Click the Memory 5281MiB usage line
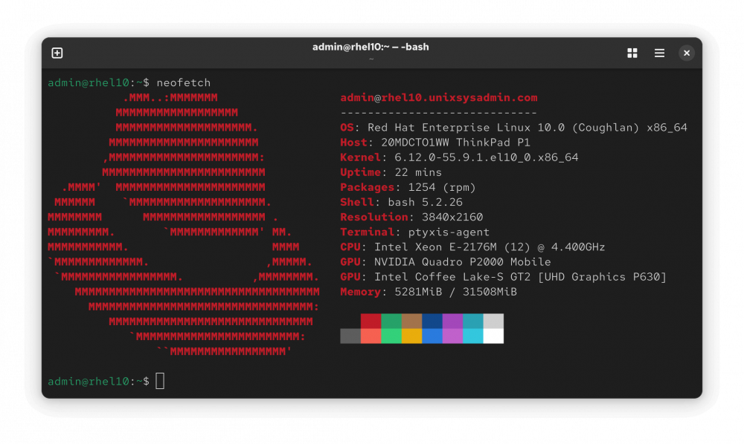The image size is (744, 444). coord(428,292)
